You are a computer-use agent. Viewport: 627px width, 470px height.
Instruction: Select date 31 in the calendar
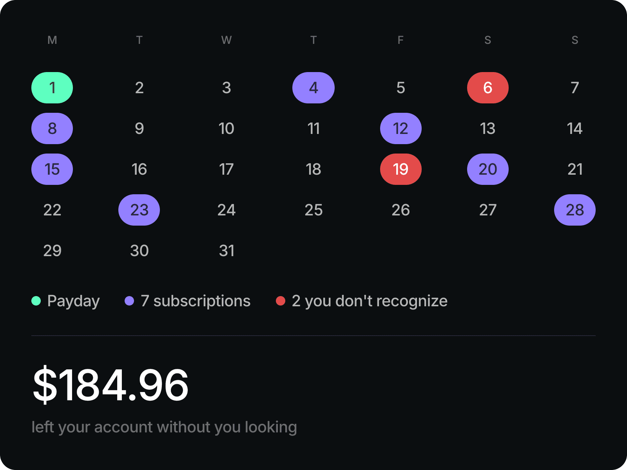pos(227,251)
